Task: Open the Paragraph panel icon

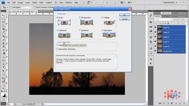Action: (151, 64)
